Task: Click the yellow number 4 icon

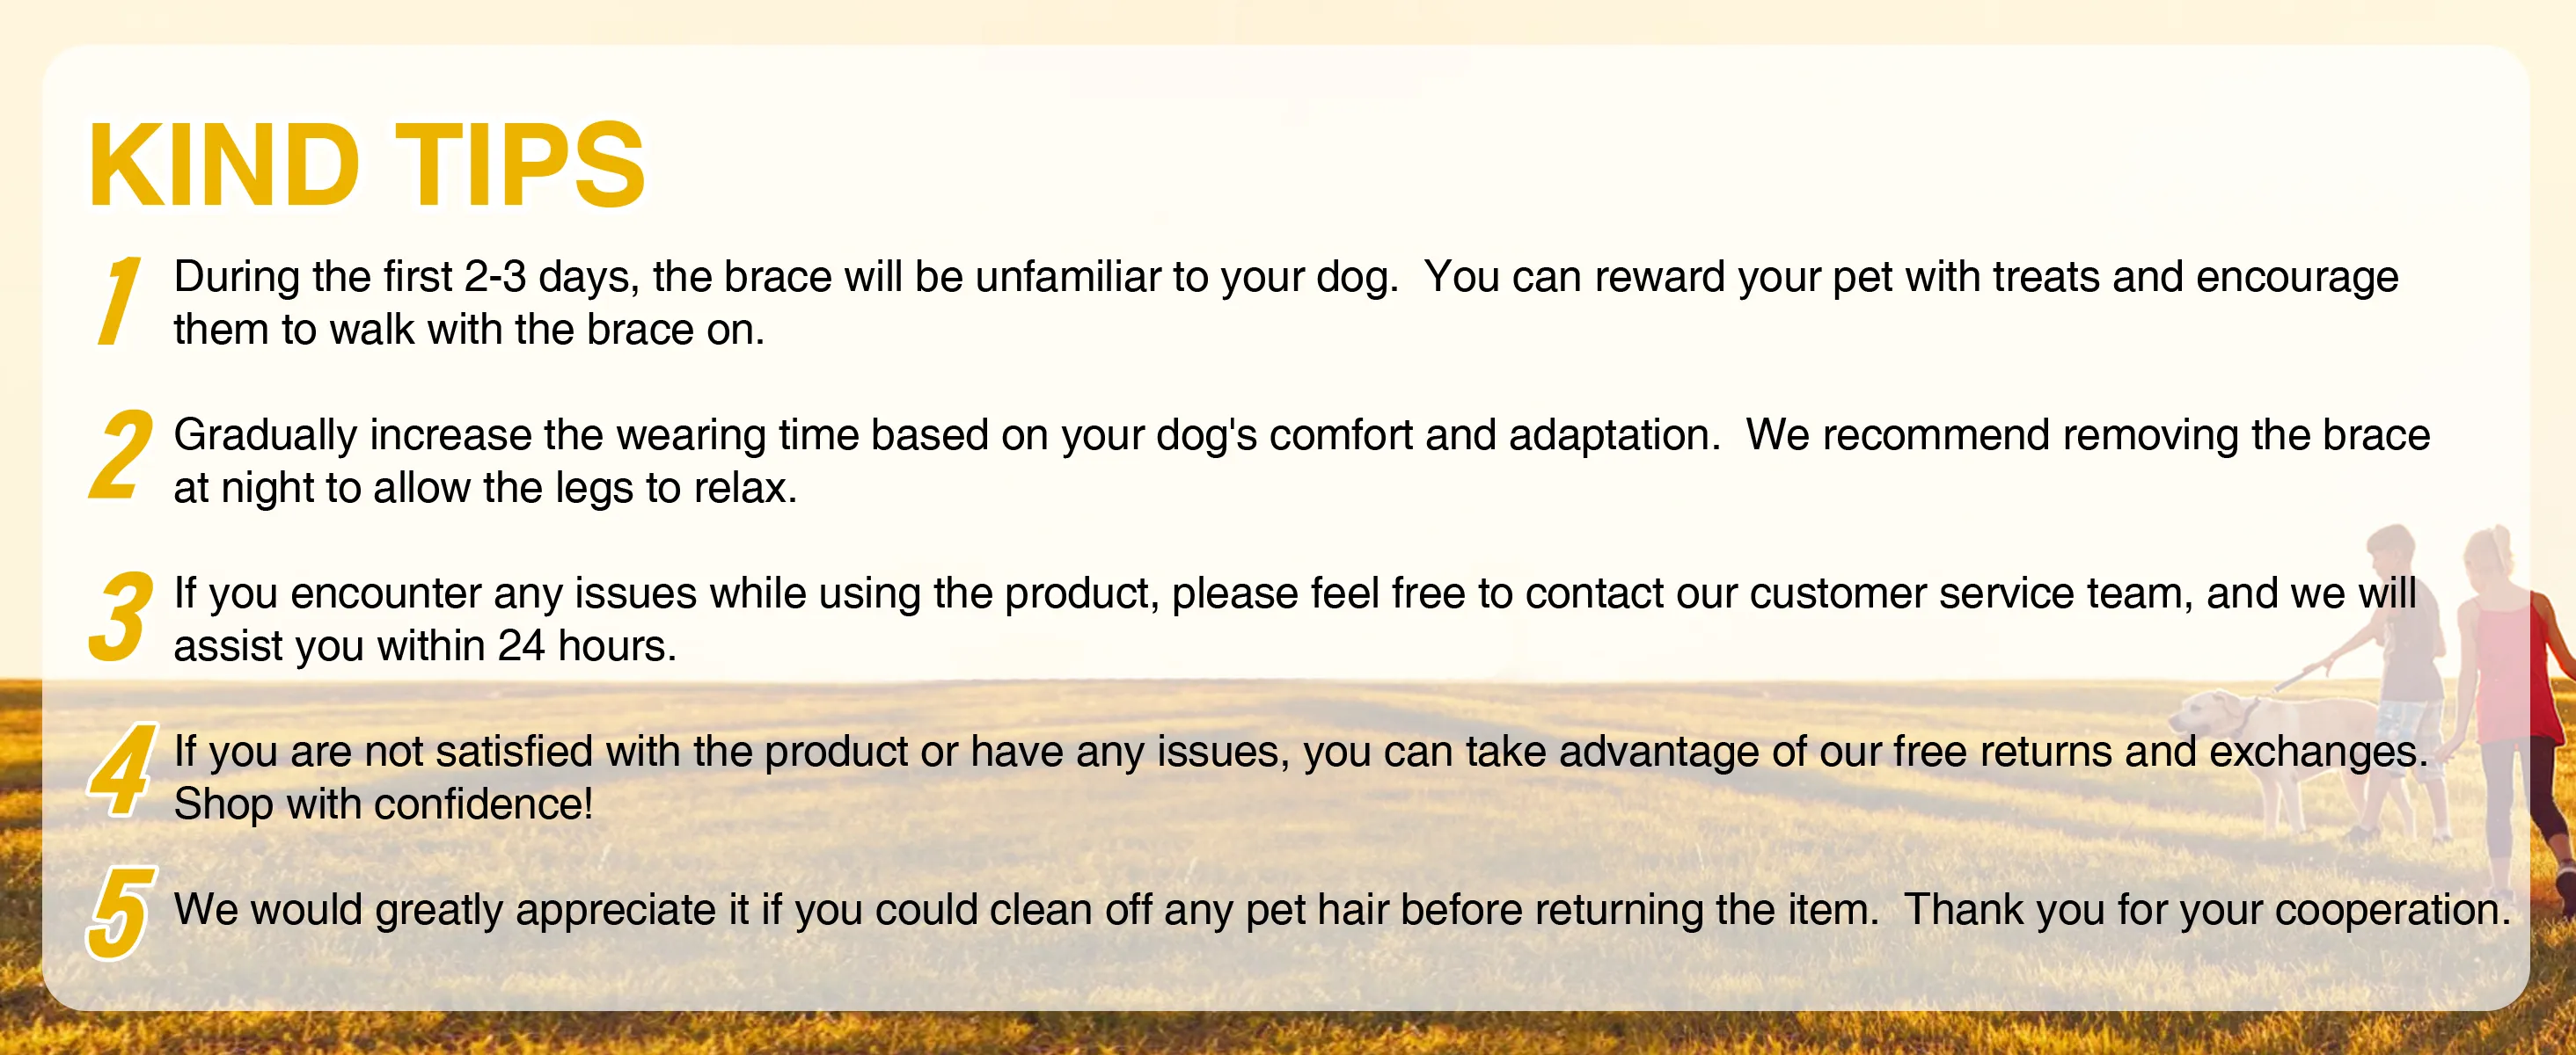Action: coord(122,771)
